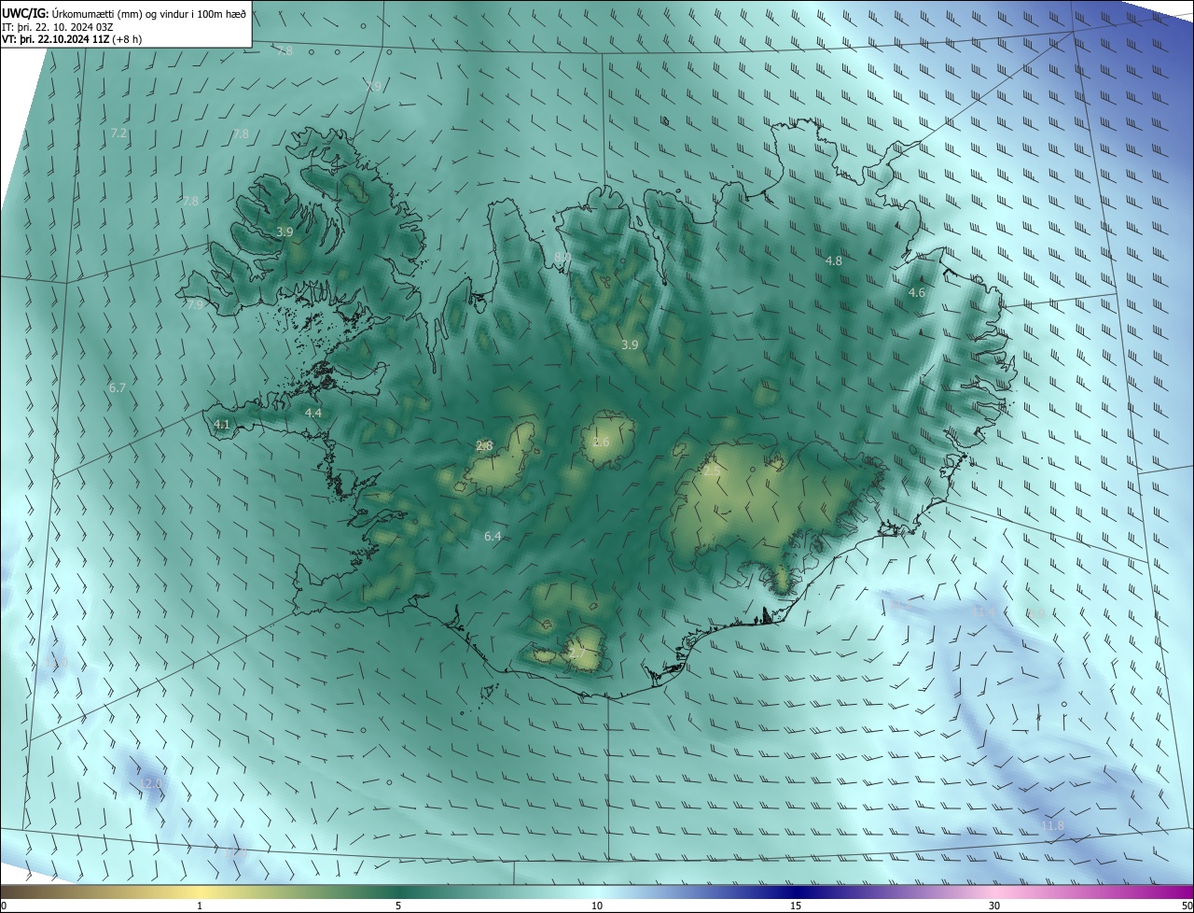Click the colorbar tick label 50

click(x=1187, y=906)
